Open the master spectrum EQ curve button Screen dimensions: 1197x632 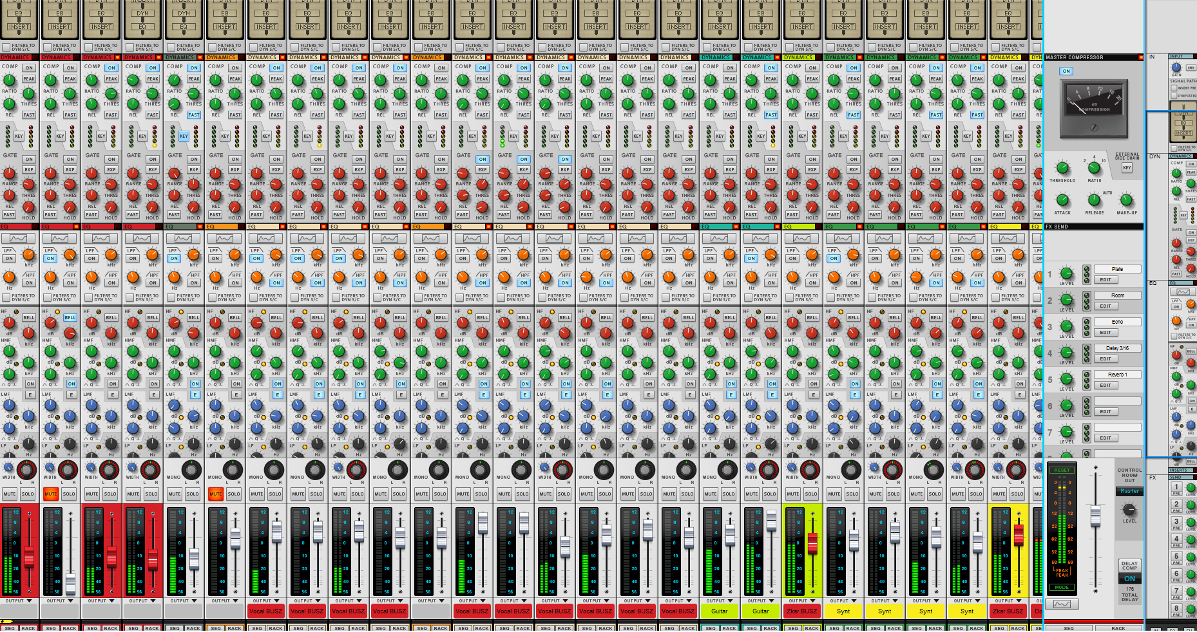click(1062, 604)
